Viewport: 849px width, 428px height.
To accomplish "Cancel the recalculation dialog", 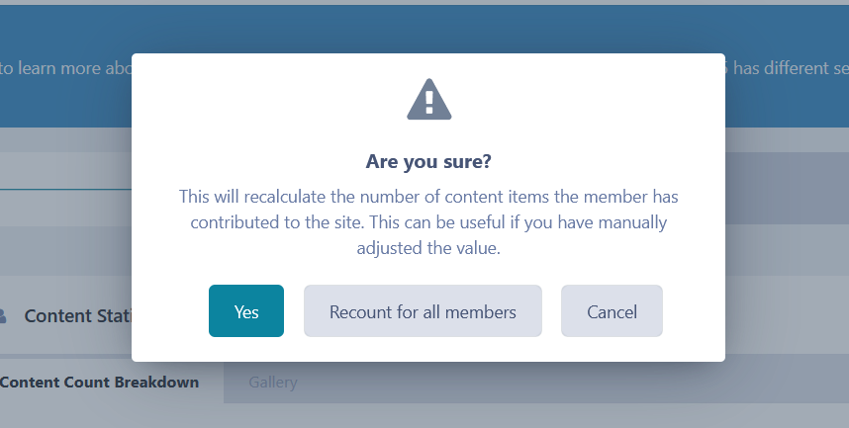I will point(612,311).
